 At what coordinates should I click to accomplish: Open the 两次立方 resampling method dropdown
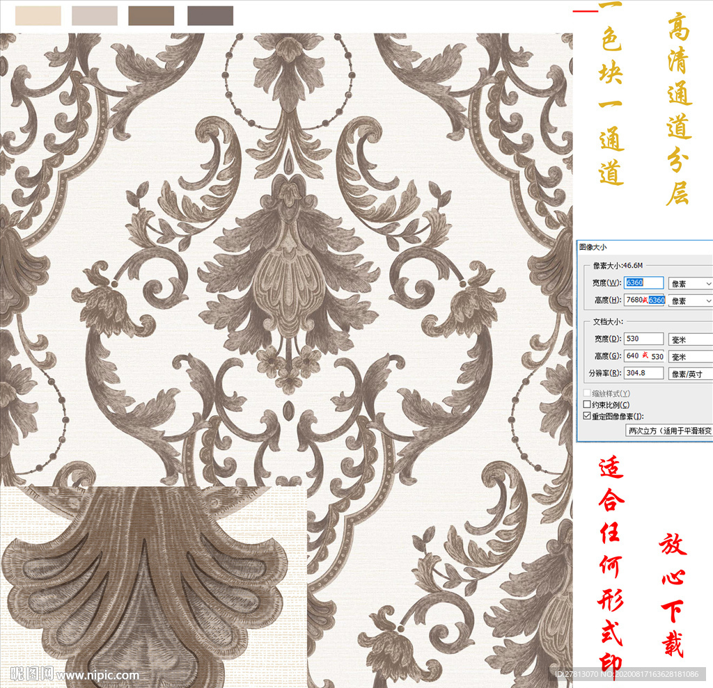tap(669, 431)
